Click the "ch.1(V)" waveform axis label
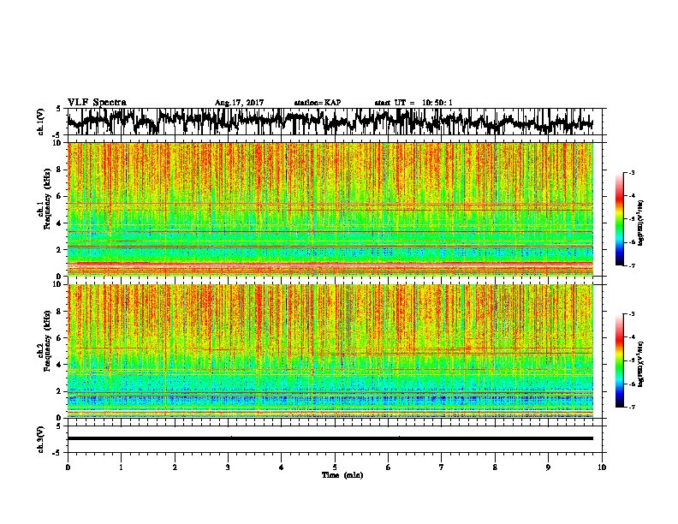The image size is (678, 524). pos(40,122)
